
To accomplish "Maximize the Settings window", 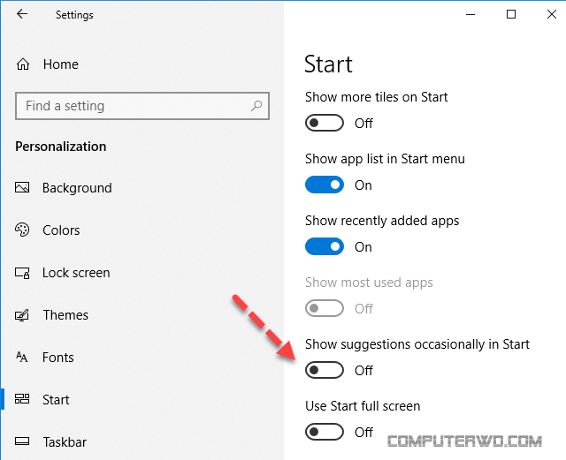I will click(x=511, y=14).
